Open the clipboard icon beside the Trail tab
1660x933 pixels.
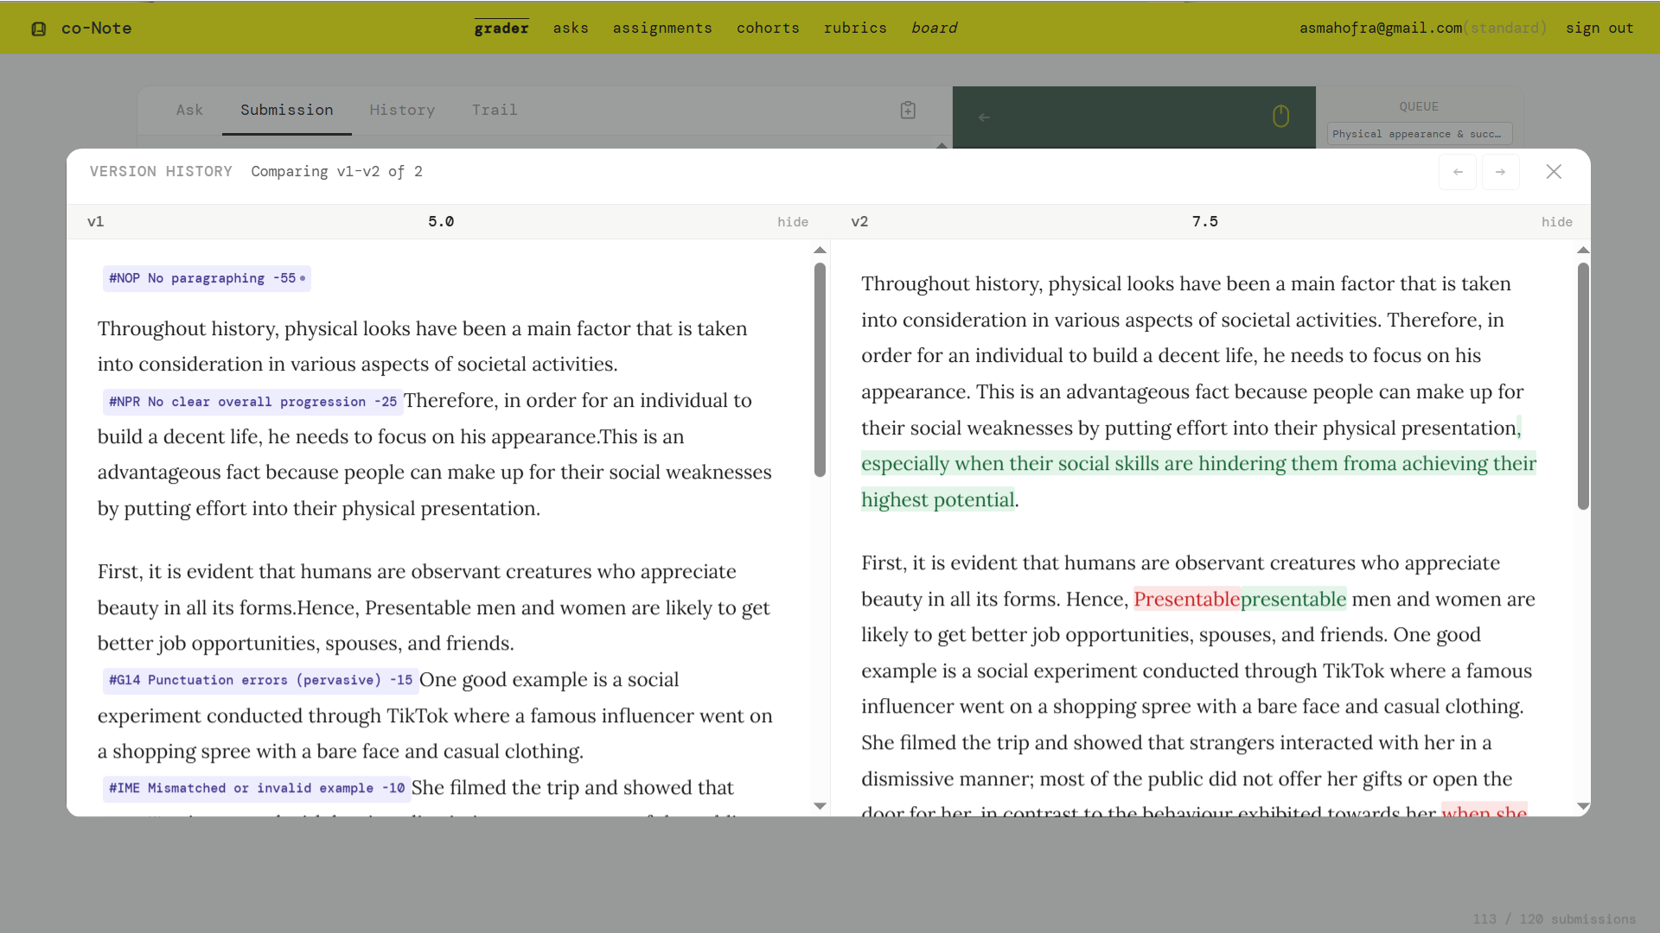click(x=908, y=110)
